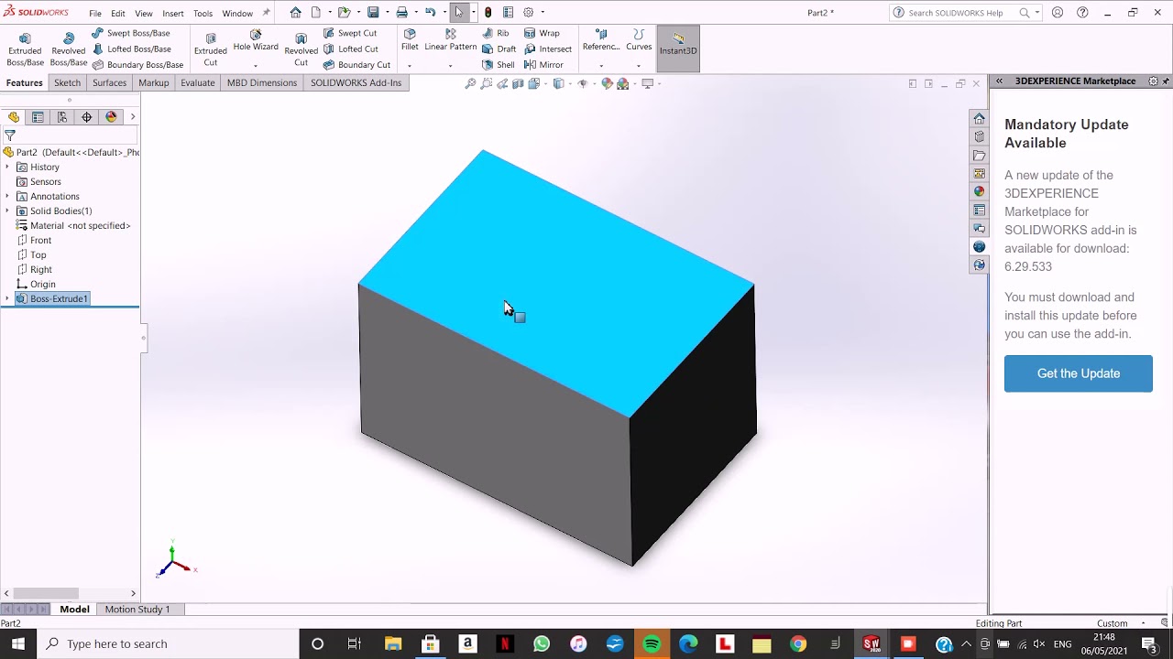Click the Mirror tool
Viewport: 1173px width, 659px height.
[543, 65]
